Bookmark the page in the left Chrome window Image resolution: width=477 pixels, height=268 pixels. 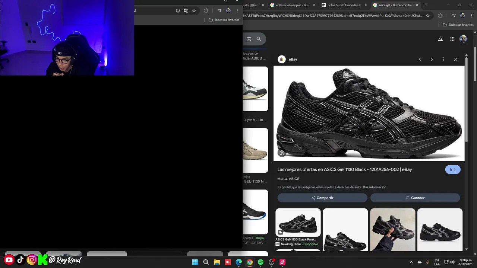[x=194, y=11]
